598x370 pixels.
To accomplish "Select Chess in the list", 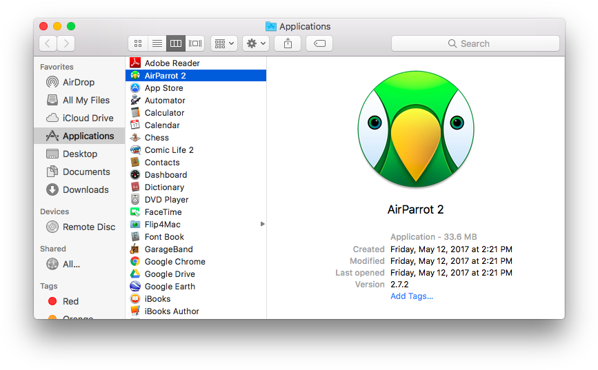I will tap(196, 138).
